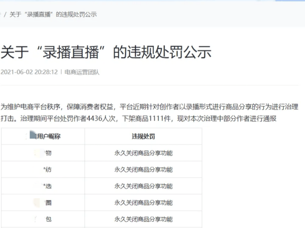Click the penalty cell in the 圈 row

pyautogui.click(x=143, y=203)
